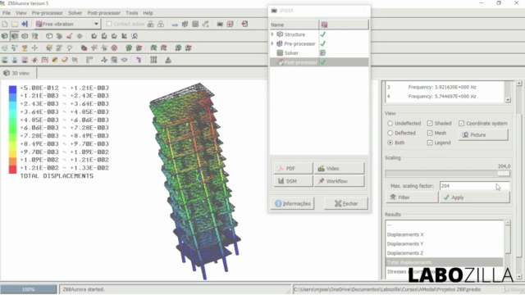
Task: Click the selected surface-mesh view cube icon
Action: [15, 36]
